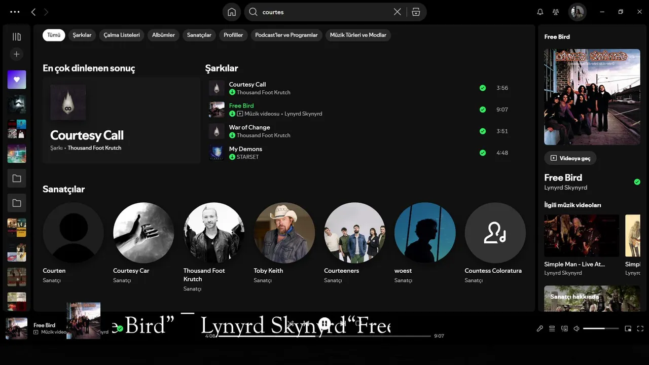The width and height of the screenshot is (649, 365).
Task: Open the play queue icon
Action: (552, 328)
